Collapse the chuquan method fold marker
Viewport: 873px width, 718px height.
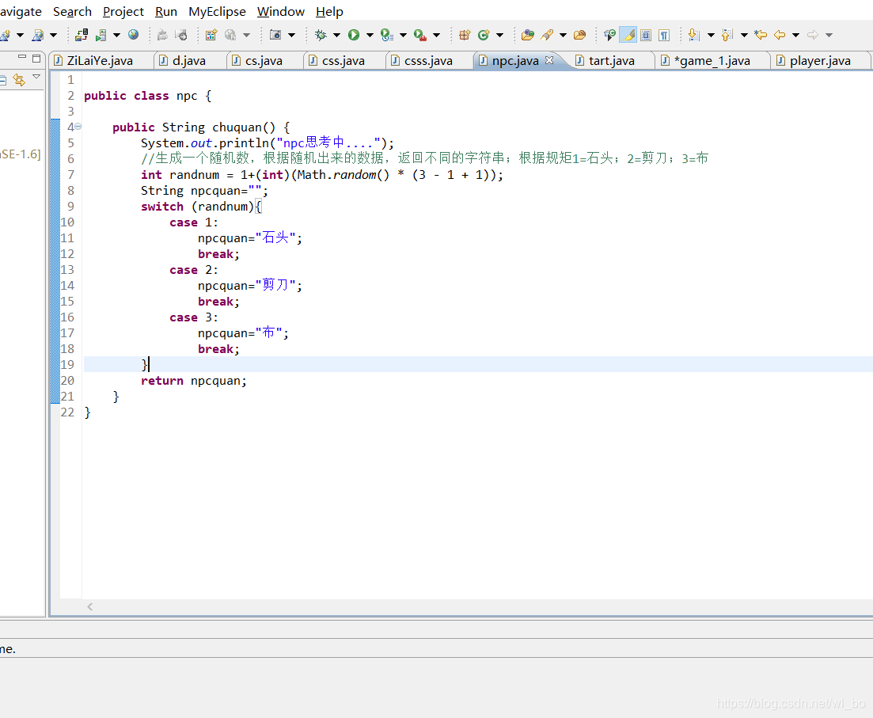pos(78,127)
